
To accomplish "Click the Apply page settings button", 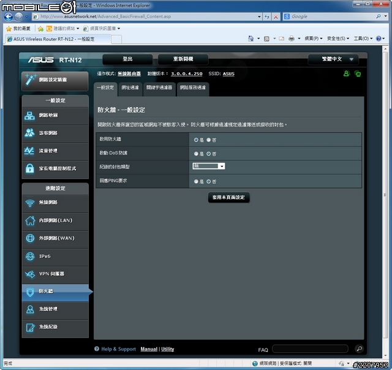I will coord(228,197).
